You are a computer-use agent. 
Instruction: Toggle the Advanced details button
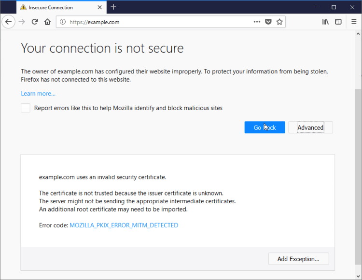pyautogui.click(x=310, y=127)
